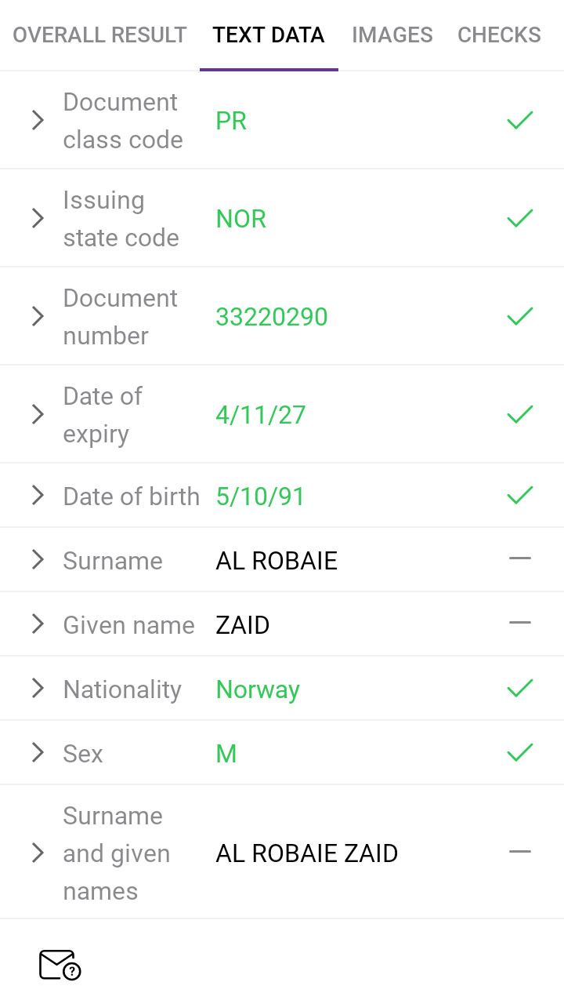Expand the Surname and given names row
This screenshot has height=1004, width=564.
tap(37, 853)
